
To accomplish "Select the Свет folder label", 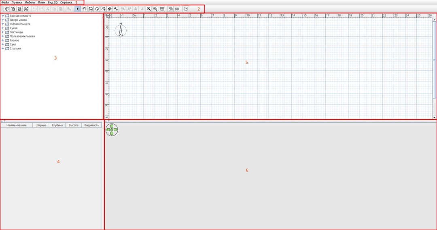I will 13,44.
